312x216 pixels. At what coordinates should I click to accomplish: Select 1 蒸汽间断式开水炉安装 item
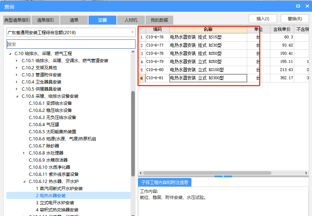pos(59,189)
